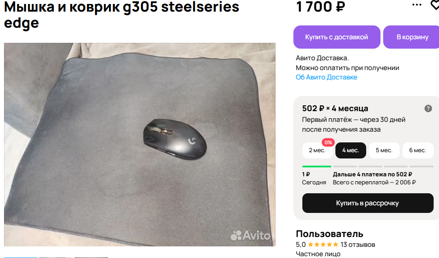Open the 13 отзывов reviews link

[358, 245]
